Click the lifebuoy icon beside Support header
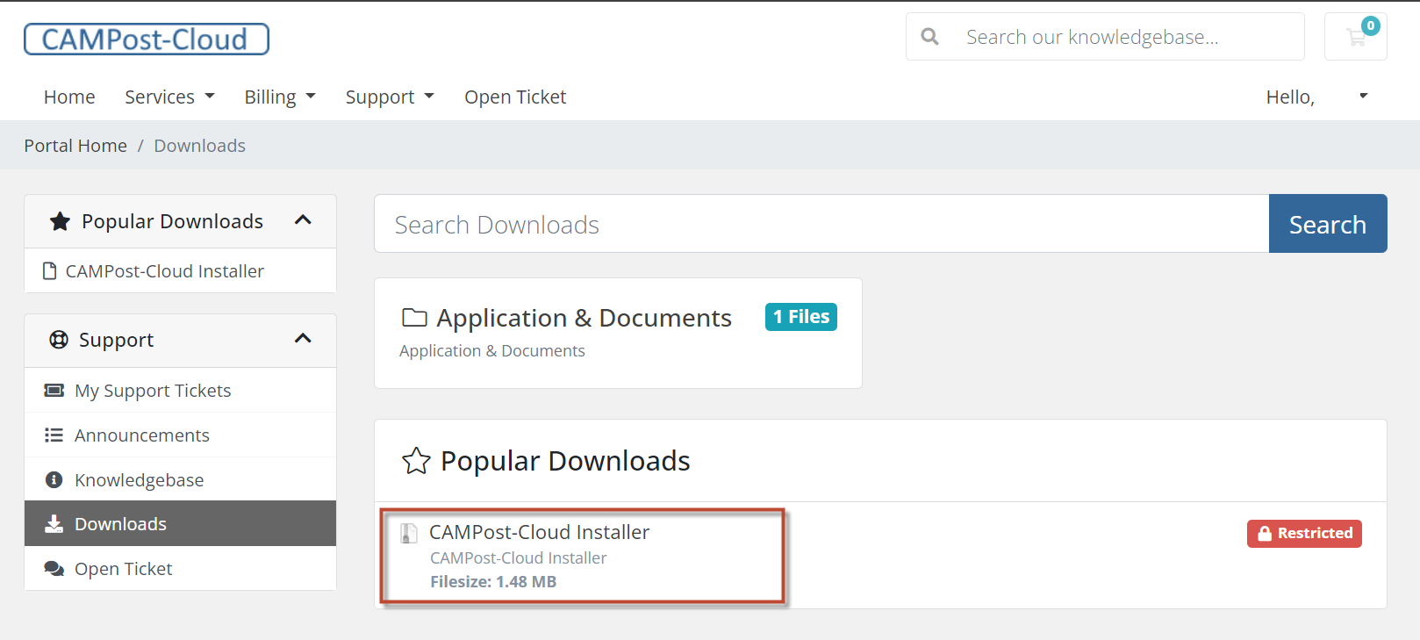This screenshot has width=1420, height=640. [59, 340]
